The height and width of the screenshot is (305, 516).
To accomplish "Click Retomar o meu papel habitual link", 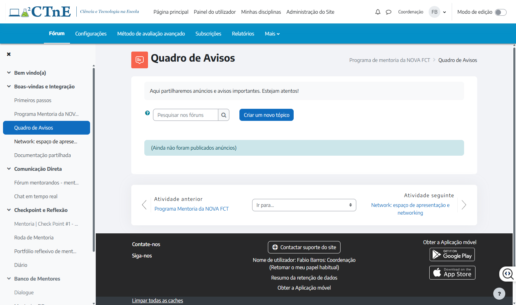I will [x=304, y=268].
